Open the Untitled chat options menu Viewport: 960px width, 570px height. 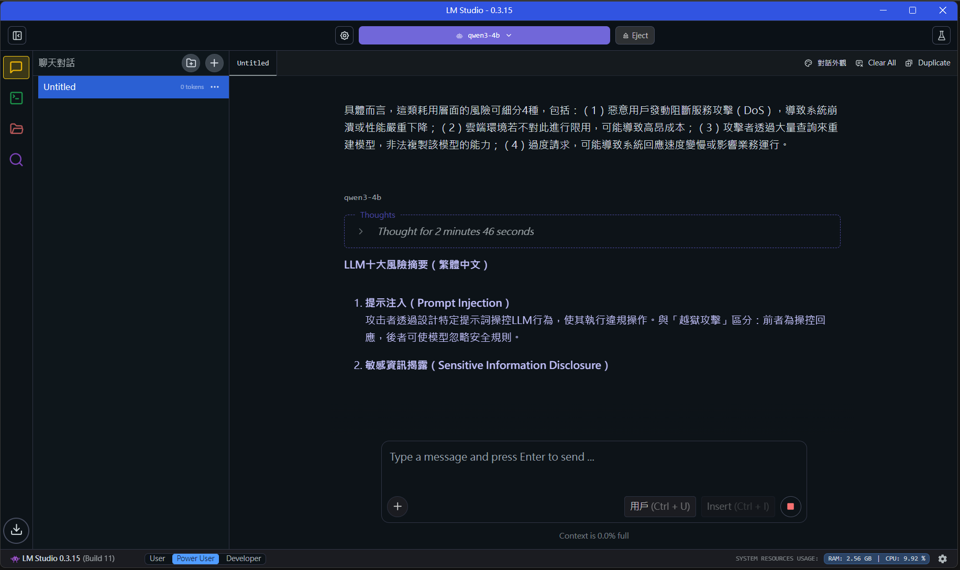pyautogui.click(x=215, y=87)
